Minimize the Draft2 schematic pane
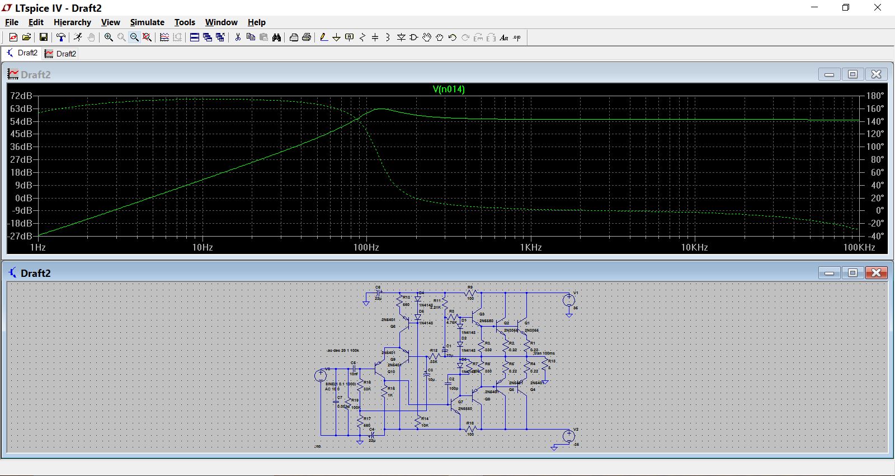This screenshot has height=476, width=895. [829, 273]
